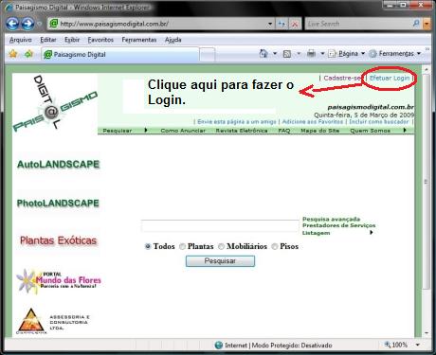Click the browser Back arrow button
Screen dimensions: 436x355
(12, 24)
